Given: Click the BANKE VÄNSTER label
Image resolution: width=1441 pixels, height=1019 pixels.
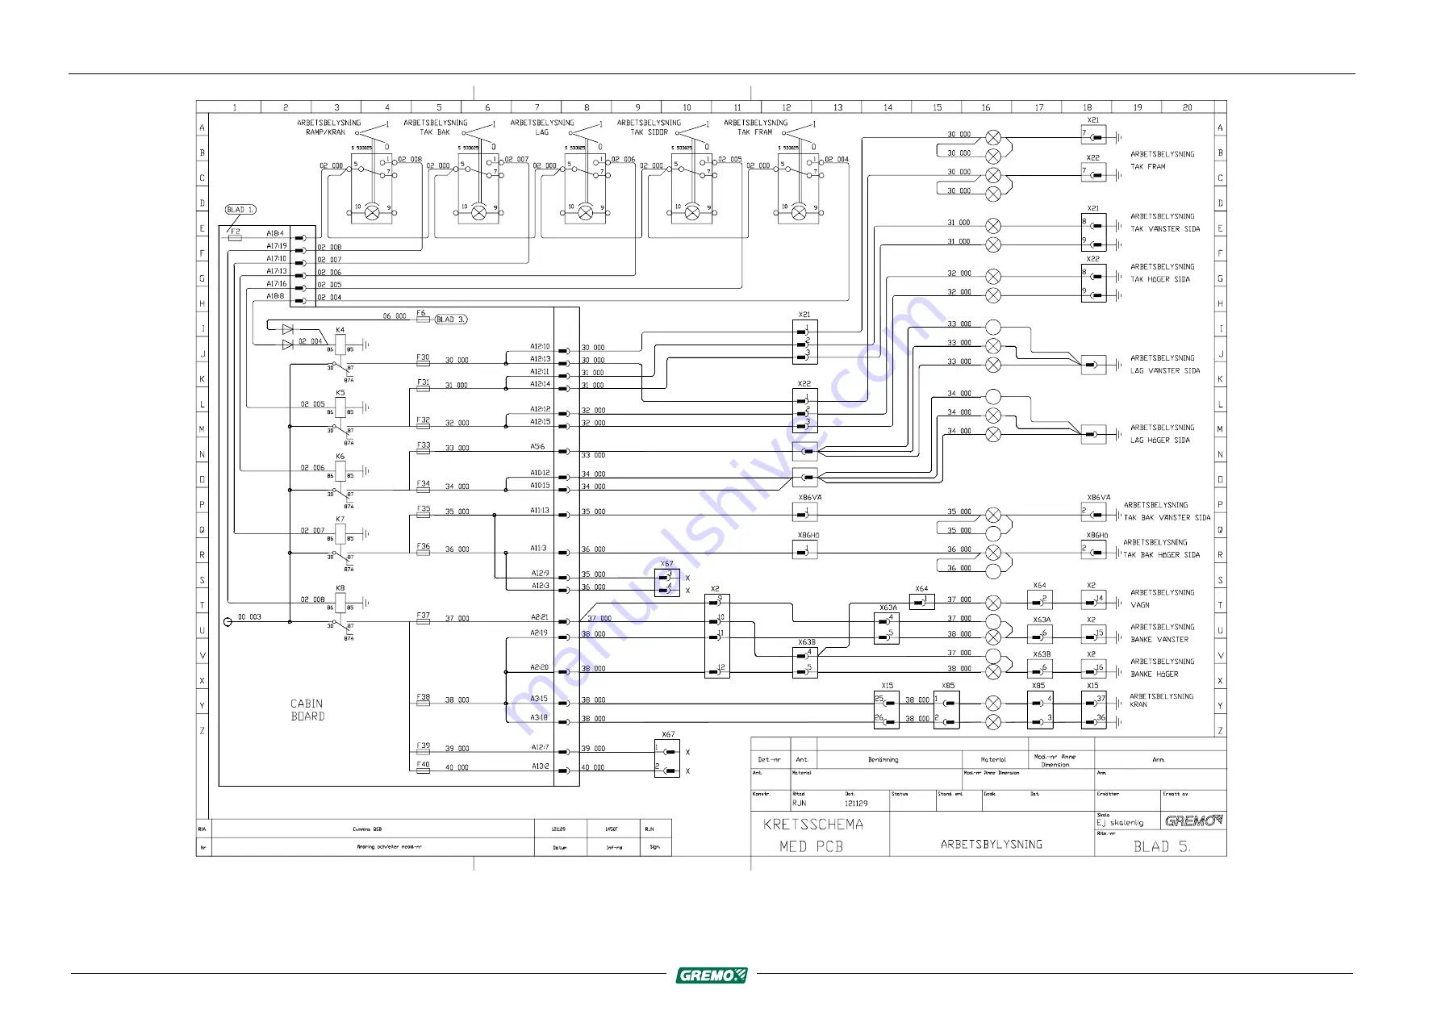Looking at the screenshot, I should coord(1159,640).
